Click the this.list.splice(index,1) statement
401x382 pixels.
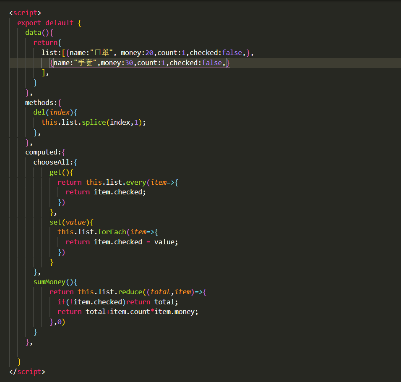94,122
